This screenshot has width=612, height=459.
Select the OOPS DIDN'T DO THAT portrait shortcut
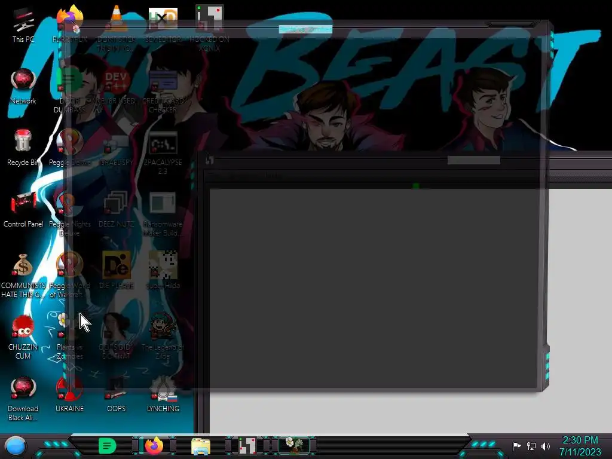(117, 337)
